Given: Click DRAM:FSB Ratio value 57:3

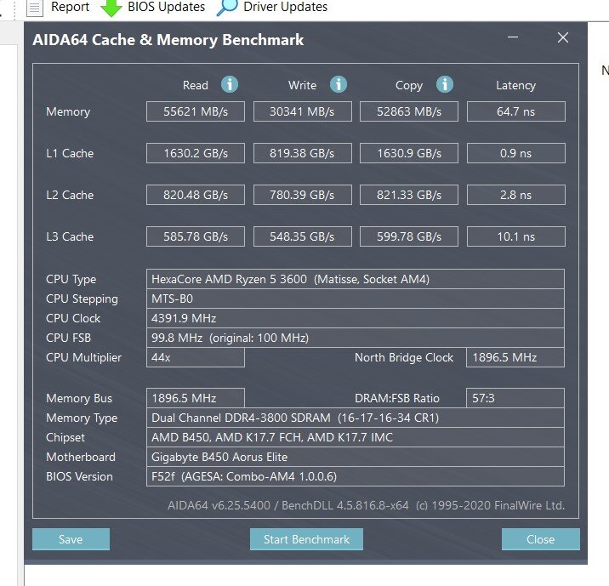Looking at the screenshot, I should click(x=515, y=398).
